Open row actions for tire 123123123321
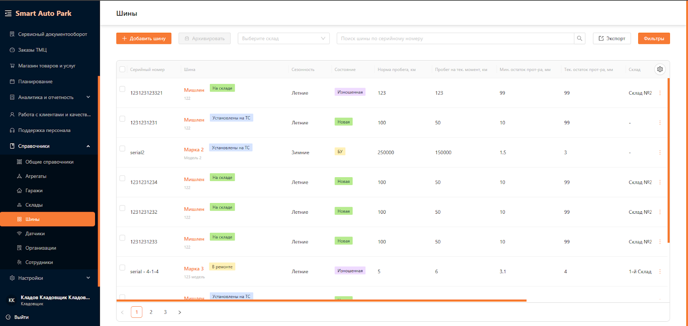Screen dimensions: 688x326 (660, 93)
